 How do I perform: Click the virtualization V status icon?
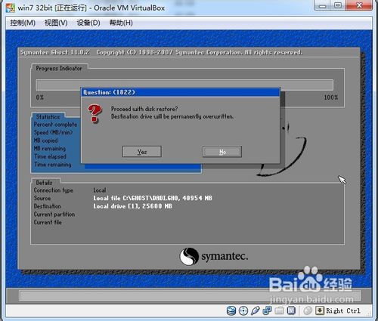coord(291,310)
